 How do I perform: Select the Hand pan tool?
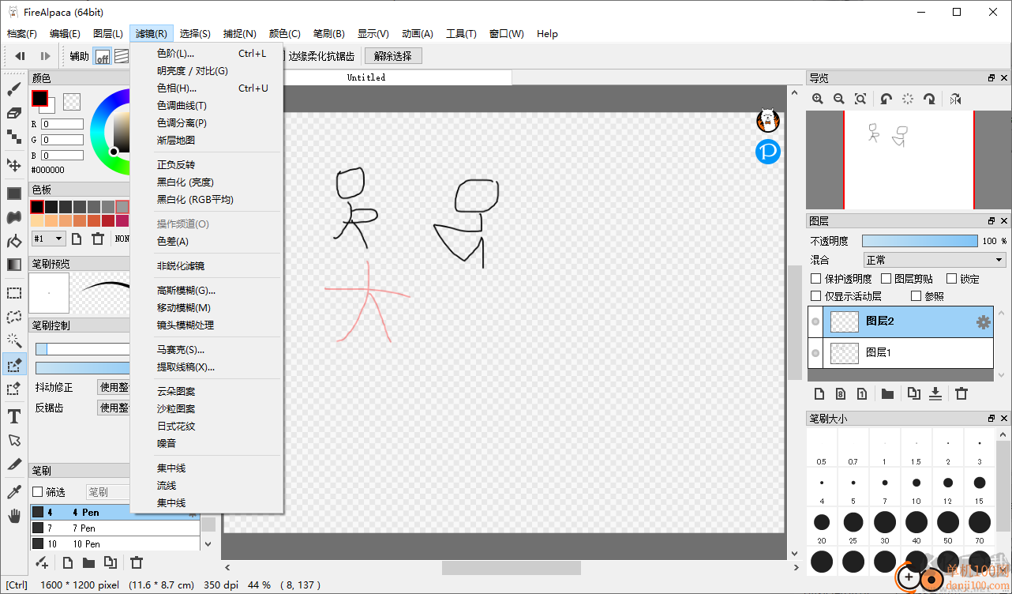[14, 516]
